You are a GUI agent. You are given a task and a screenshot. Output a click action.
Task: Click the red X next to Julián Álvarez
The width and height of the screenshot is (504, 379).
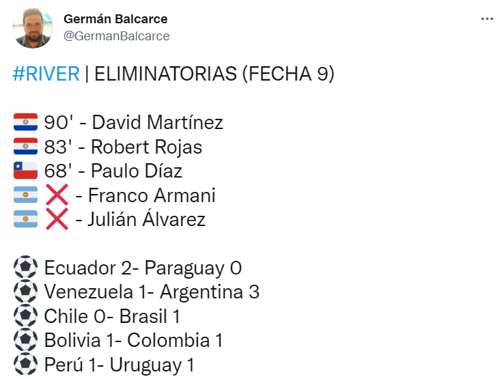57,219
